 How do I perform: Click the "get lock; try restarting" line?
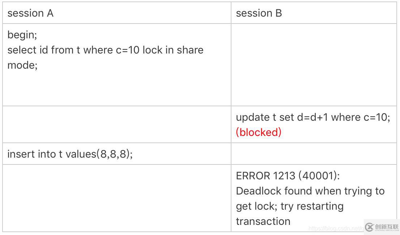(290, 206)
